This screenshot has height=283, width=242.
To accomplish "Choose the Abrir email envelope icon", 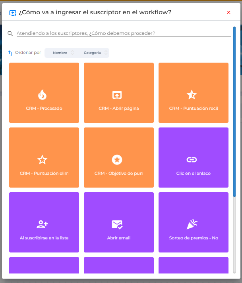I will (x=117, y=225).
